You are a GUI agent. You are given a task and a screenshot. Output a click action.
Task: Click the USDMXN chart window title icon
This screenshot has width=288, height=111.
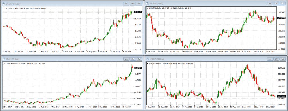tap(147, 59)
